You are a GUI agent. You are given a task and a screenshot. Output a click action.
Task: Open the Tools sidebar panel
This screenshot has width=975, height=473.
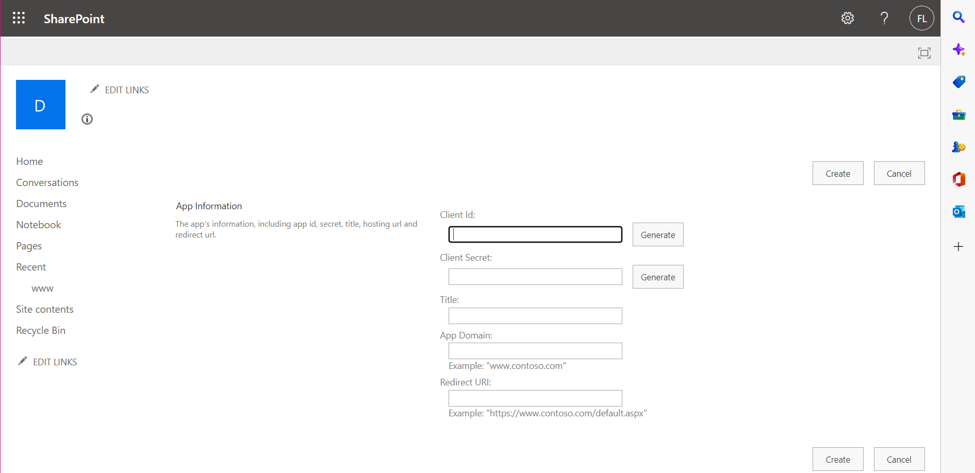click(x=959, y=115)
